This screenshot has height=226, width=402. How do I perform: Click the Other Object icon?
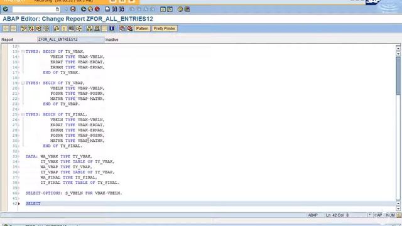pyautogui.click(x=39, y=28)
